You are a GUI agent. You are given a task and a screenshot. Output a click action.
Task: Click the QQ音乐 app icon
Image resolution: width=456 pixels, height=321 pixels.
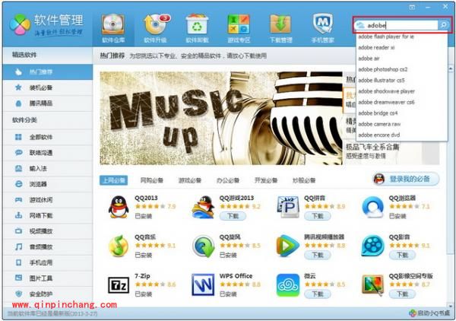pyautogui.click(x=118, y=246)
